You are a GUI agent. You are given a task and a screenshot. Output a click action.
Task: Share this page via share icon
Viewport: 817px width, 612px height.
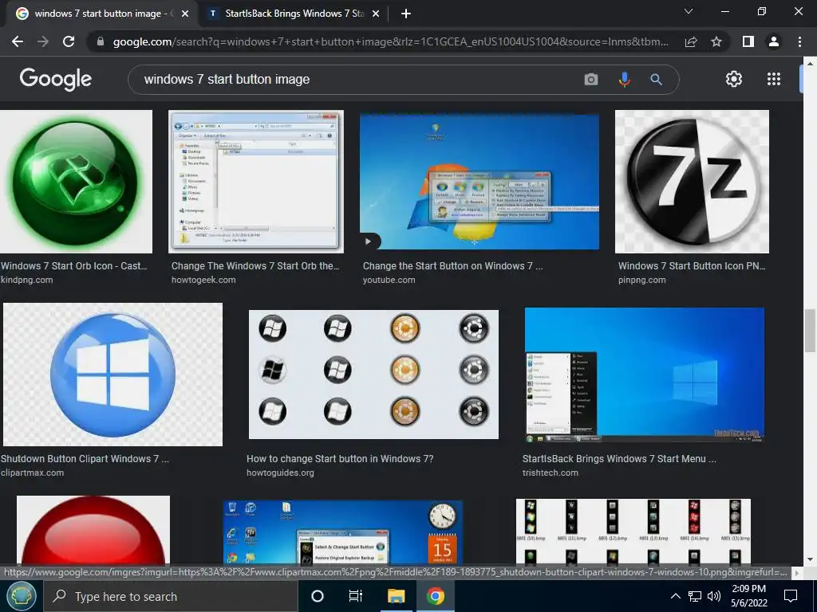click(x=691, y=41)
